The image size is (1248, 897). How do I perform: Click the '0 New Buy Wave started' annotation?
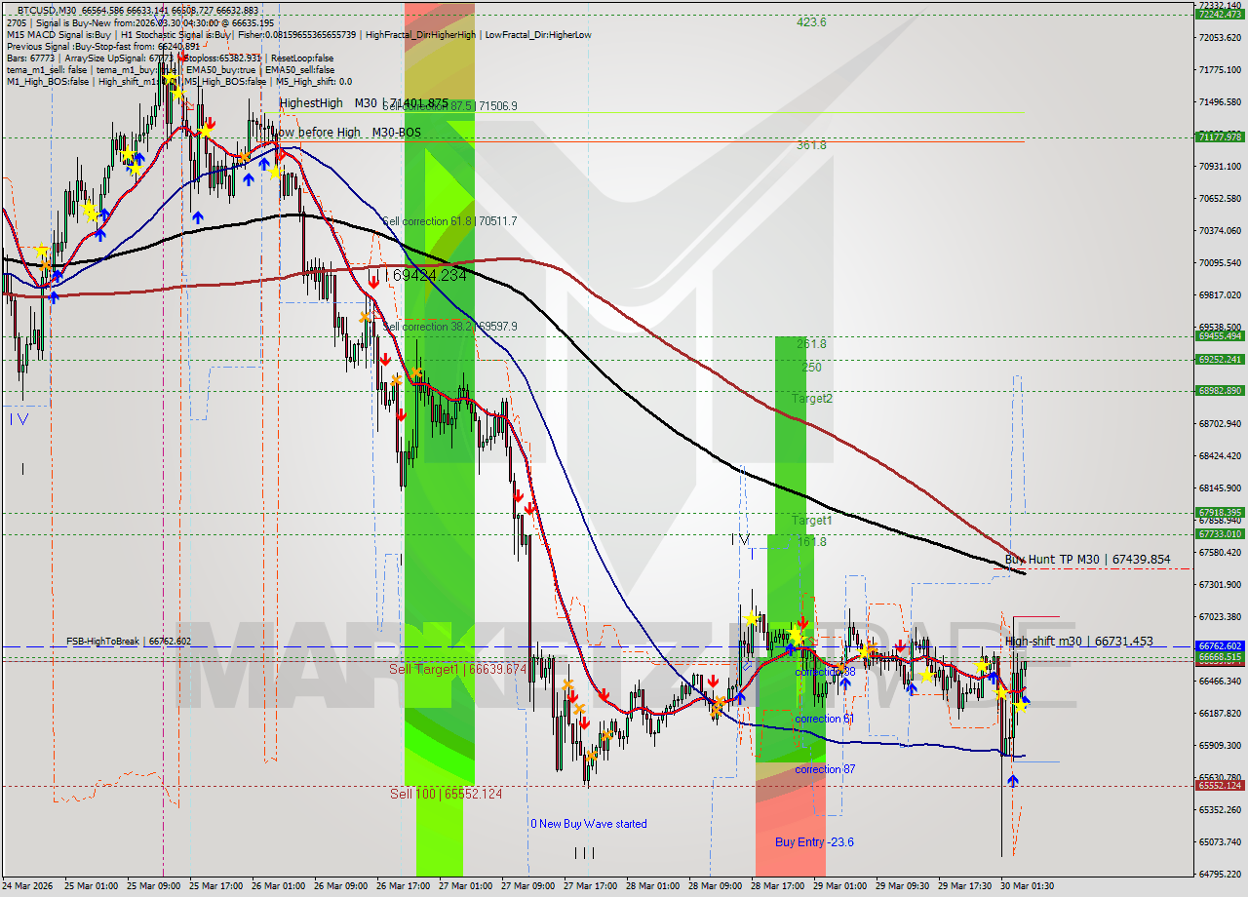point(589,824)
